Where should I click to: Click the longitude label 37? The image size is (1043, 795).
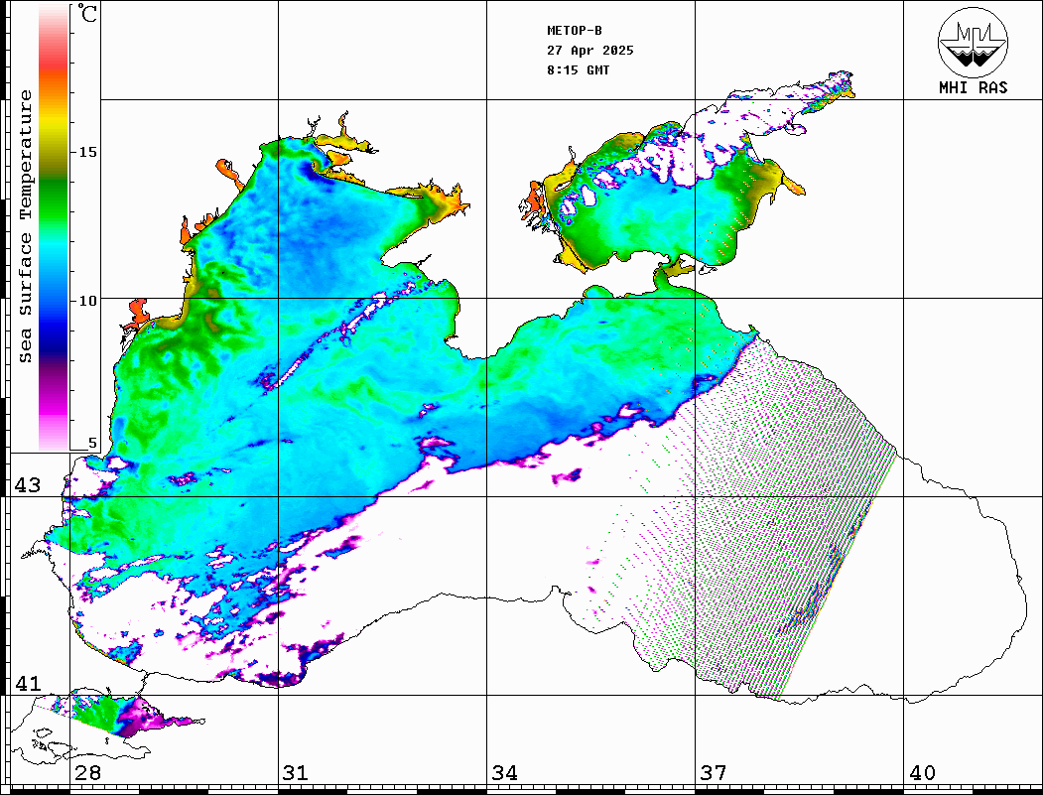[x=713, y=773]
